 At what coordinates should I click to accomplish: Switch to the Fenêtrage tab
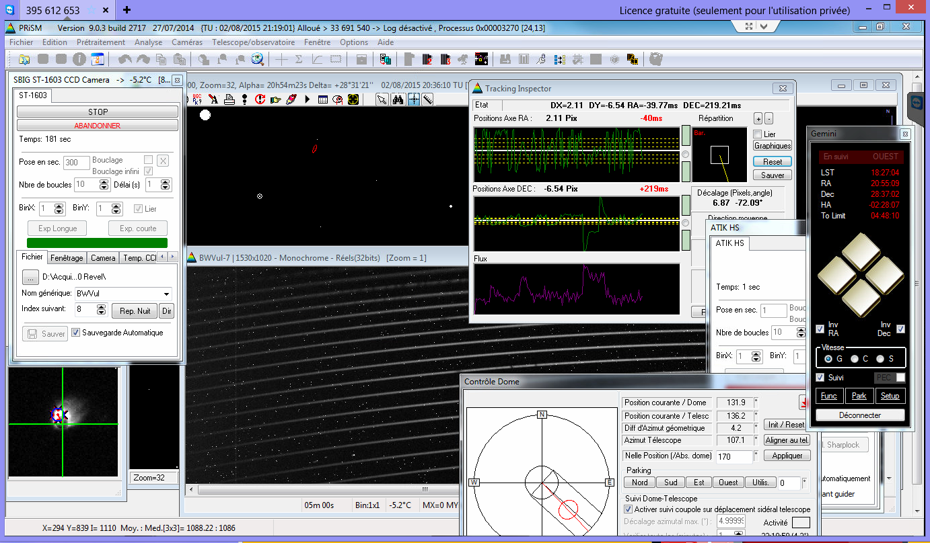[67, 257]
